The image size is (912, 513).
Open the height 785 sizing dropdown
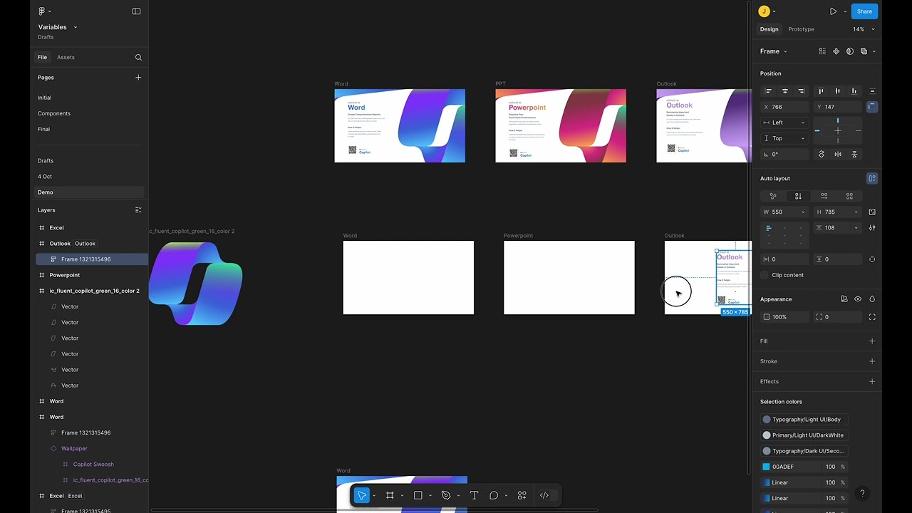856,212
